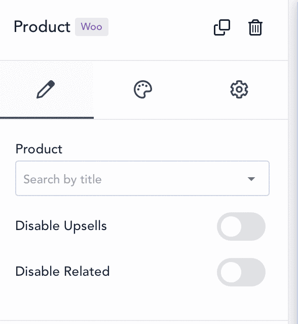The image size is (298, 324).
Task: Open the Search by title combo box
Action: 142,178
